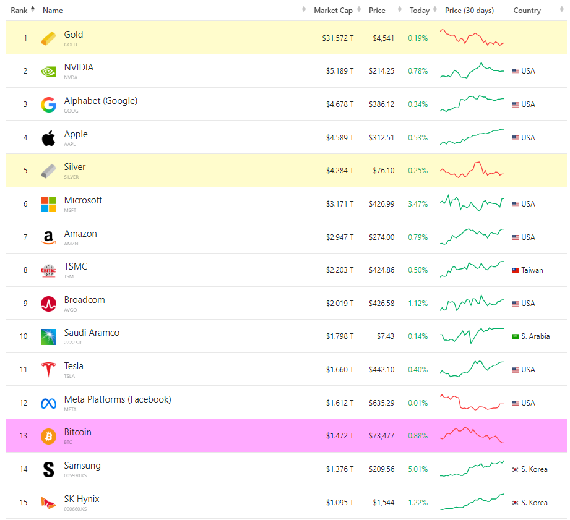Screen dimensions: 570x520
Task: Click the Amazon logo icon
Action: pos(48,237)
